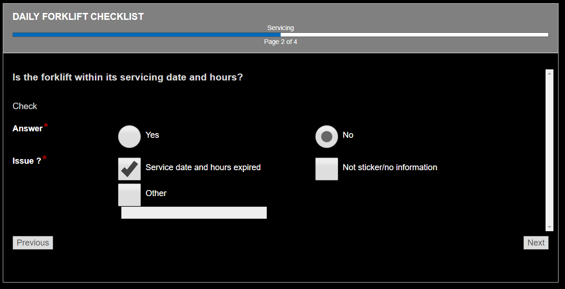Go back with the Previous button
Image resolution: width=565 pixels, height=289 pixels.
[x=33, y=243]
